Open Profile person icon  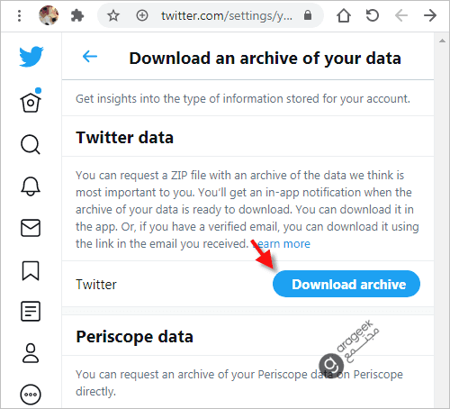point(31,353)
